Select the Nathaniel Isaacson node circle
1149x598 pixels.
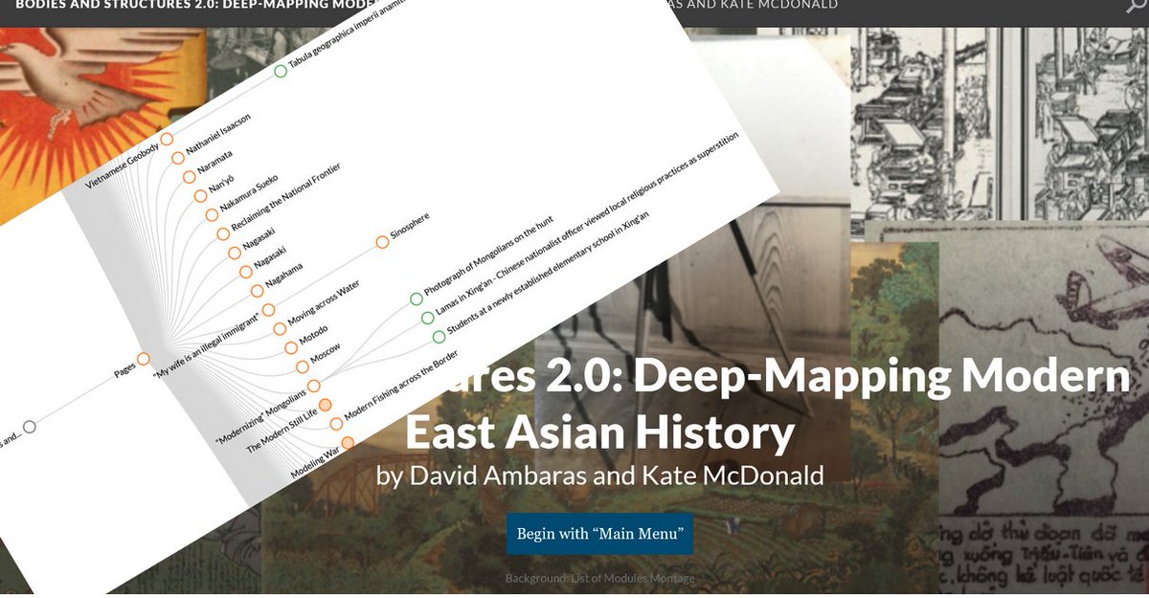(178, 158)
